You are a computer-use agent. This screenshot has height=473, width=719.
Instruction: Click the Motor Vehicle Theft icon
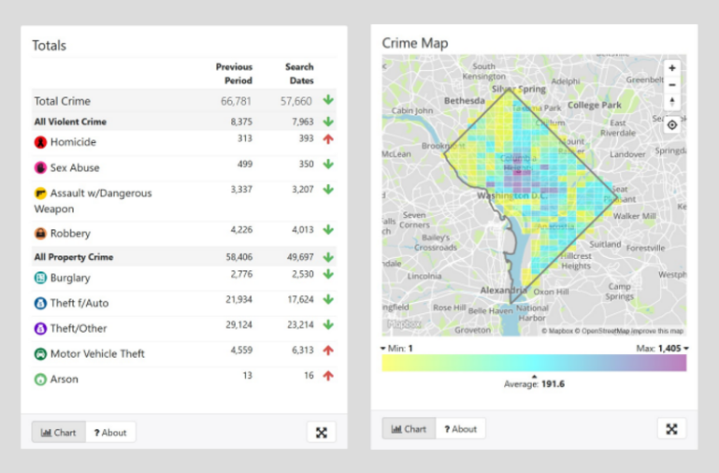point(41,354)
